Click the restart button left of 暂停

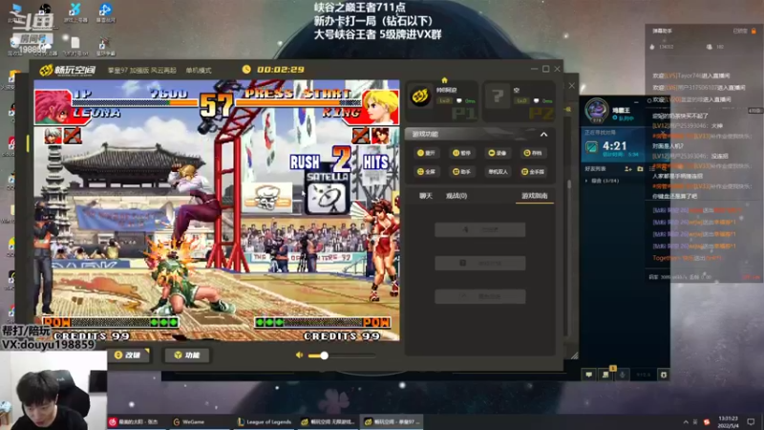[x=426, y=153]
